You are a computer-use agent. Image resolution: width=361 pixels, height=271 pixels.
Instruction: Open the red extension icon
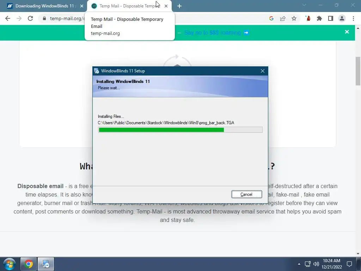coord(308,18)
